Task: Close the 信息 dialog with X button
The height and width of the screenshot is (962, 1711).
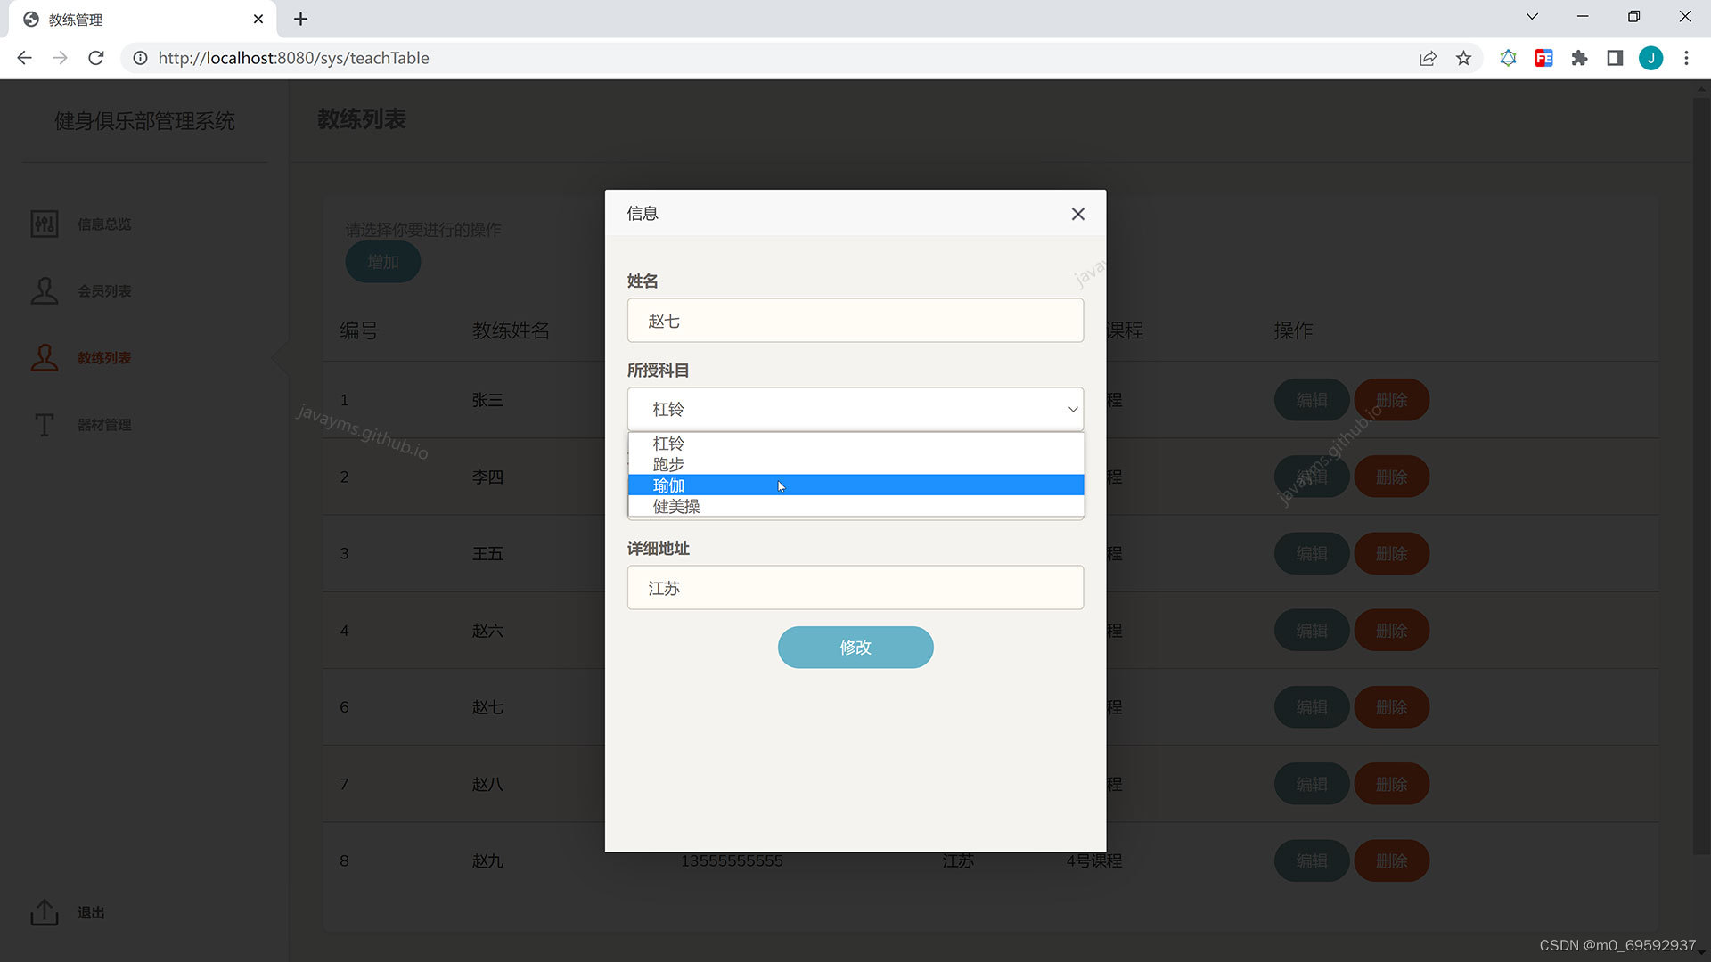Action: 1077,213
